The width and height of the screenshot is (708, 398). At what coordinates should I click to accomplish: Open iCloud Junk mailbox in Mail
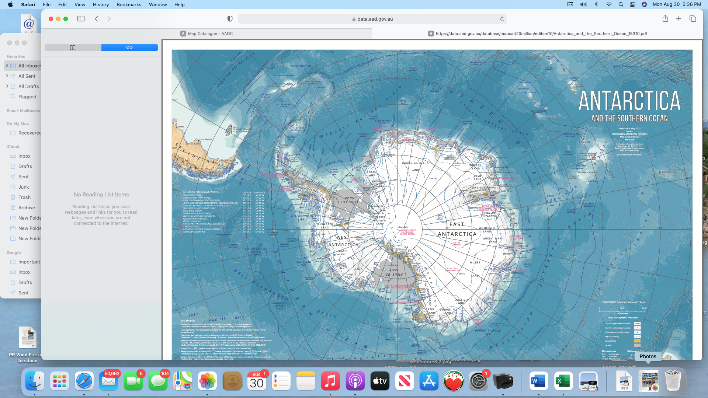click(x=24, y=187)
